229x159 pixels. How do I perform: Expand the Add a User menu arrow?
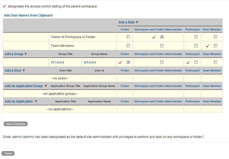[24, 71]
